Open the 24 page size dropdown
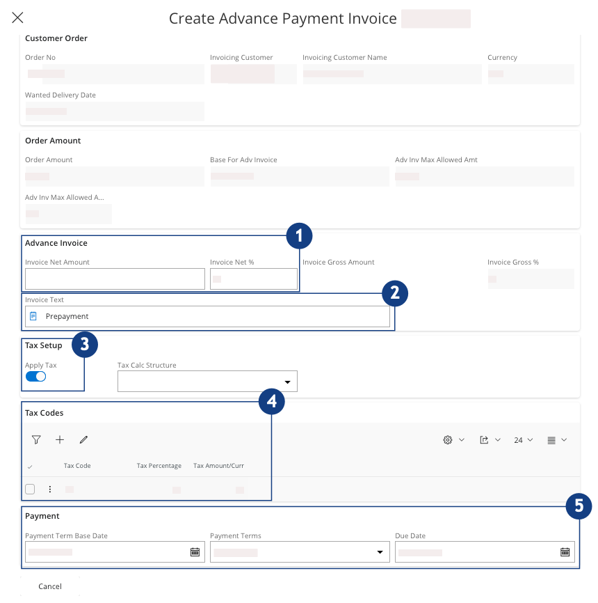 click(x=523, y=440)
